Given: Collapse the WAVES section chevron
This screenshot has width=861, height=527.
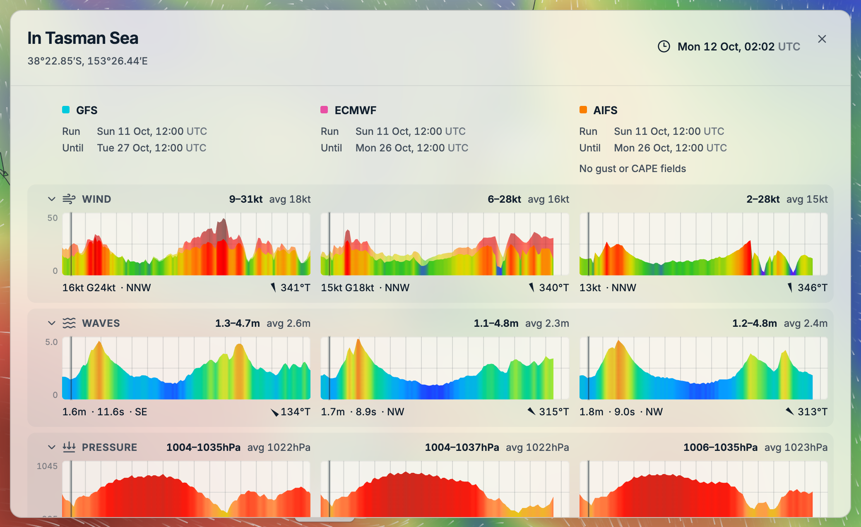Looking at the screenshot, I should 52,323.
